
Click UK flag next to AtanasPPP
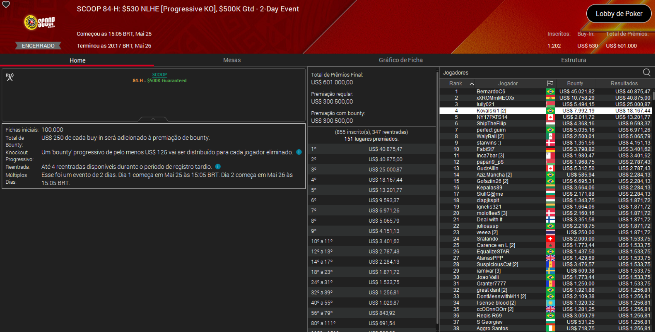(550, 258)
